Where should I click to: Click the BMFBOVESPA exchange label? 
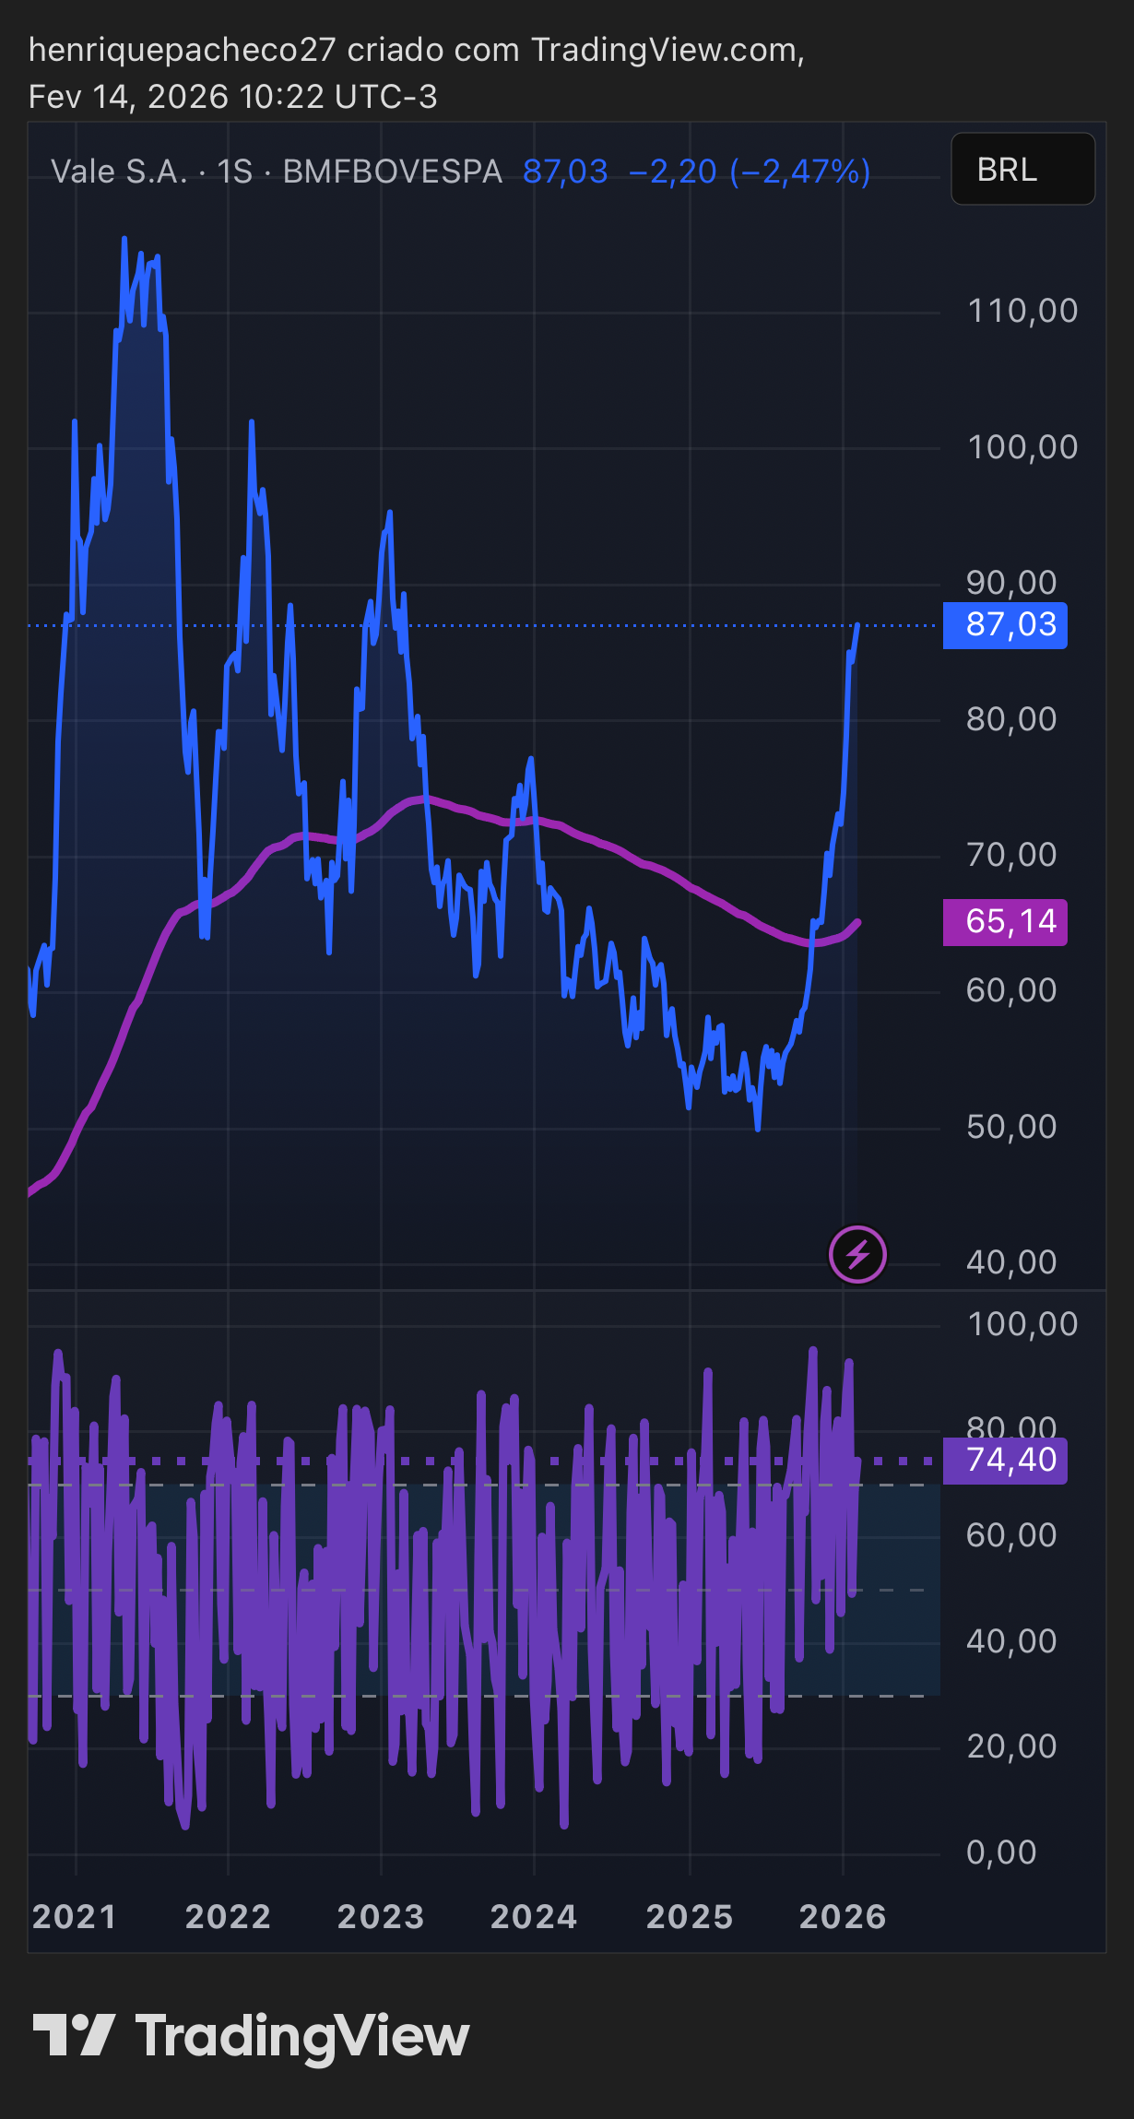(393, 172)
